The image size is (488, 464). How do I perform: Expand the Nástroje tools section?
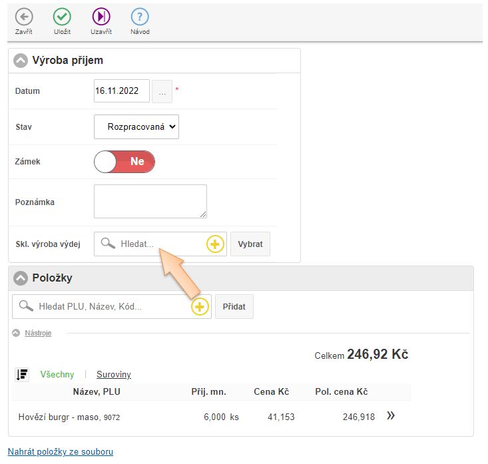[x=37, y=333]
